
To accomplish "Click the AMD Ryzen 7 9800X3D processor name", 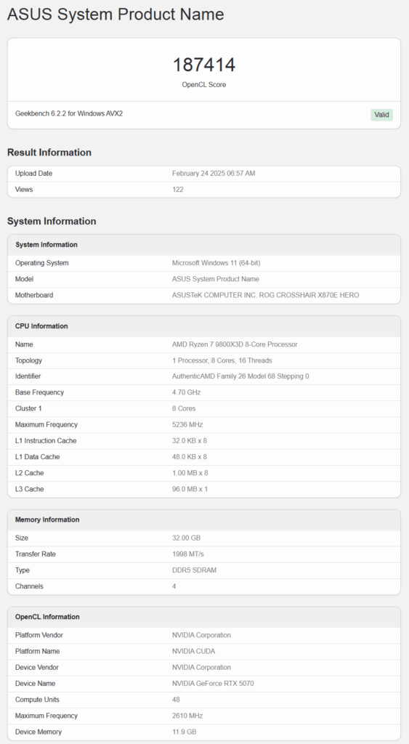I will click(x=235, y=344).
